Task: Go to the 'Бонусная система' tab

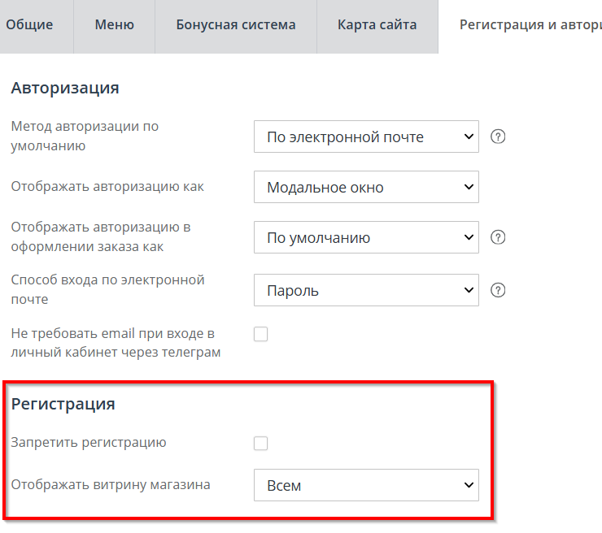Action: click(236, 24)
